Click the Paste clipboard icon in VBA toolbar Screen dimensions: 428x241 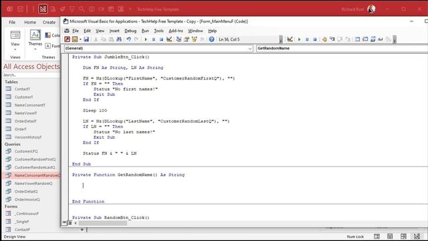[x=111, y=39]
